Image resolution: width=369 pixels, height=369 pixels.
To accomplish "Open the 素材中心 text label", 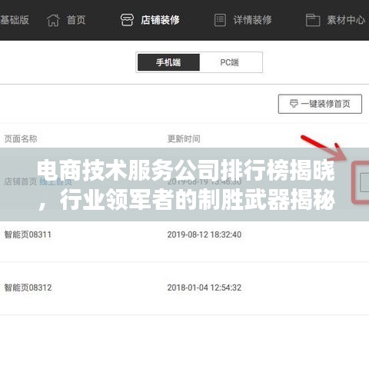I will pos(346,20).
